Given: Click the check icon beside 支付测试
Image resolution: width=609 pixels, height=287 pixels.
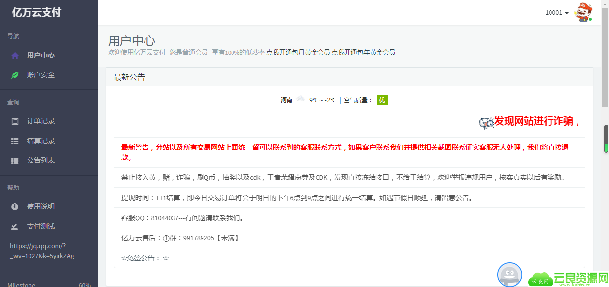Looking at the screenshot, I should click(15, 227).
